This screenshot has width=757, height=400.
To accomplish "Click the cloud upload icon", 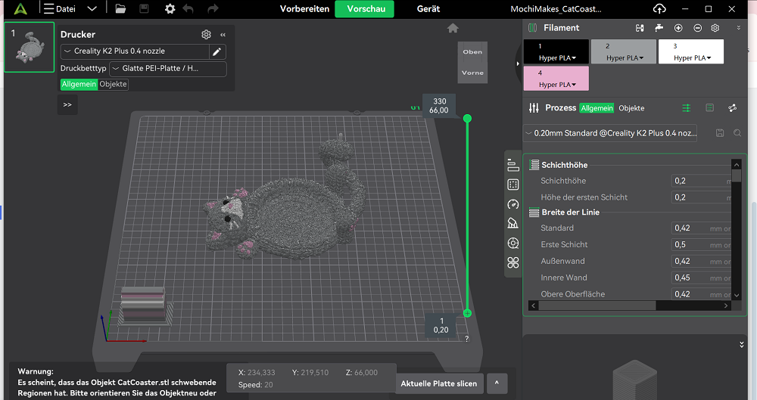I will click(659, 9).
